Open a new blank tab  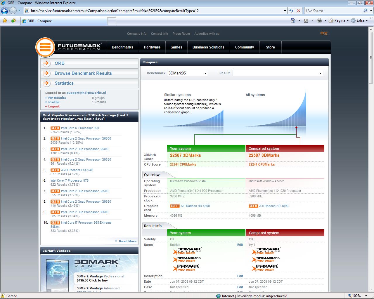point(112,21)
